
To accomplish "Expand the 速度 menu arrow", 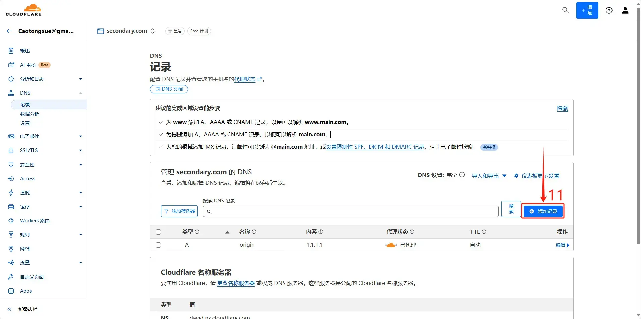I will 81,193.
